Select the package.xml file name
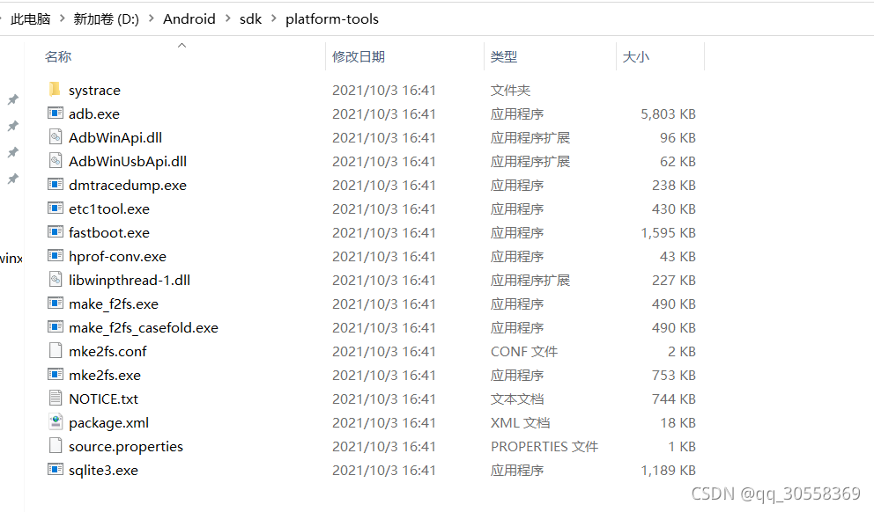874x512 pixels. point(108,423)
